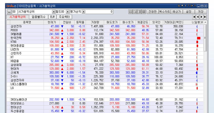Click the scroll-up arrow of the table
The width and height of the screenshot is (214, 113).
pos(205,22)
